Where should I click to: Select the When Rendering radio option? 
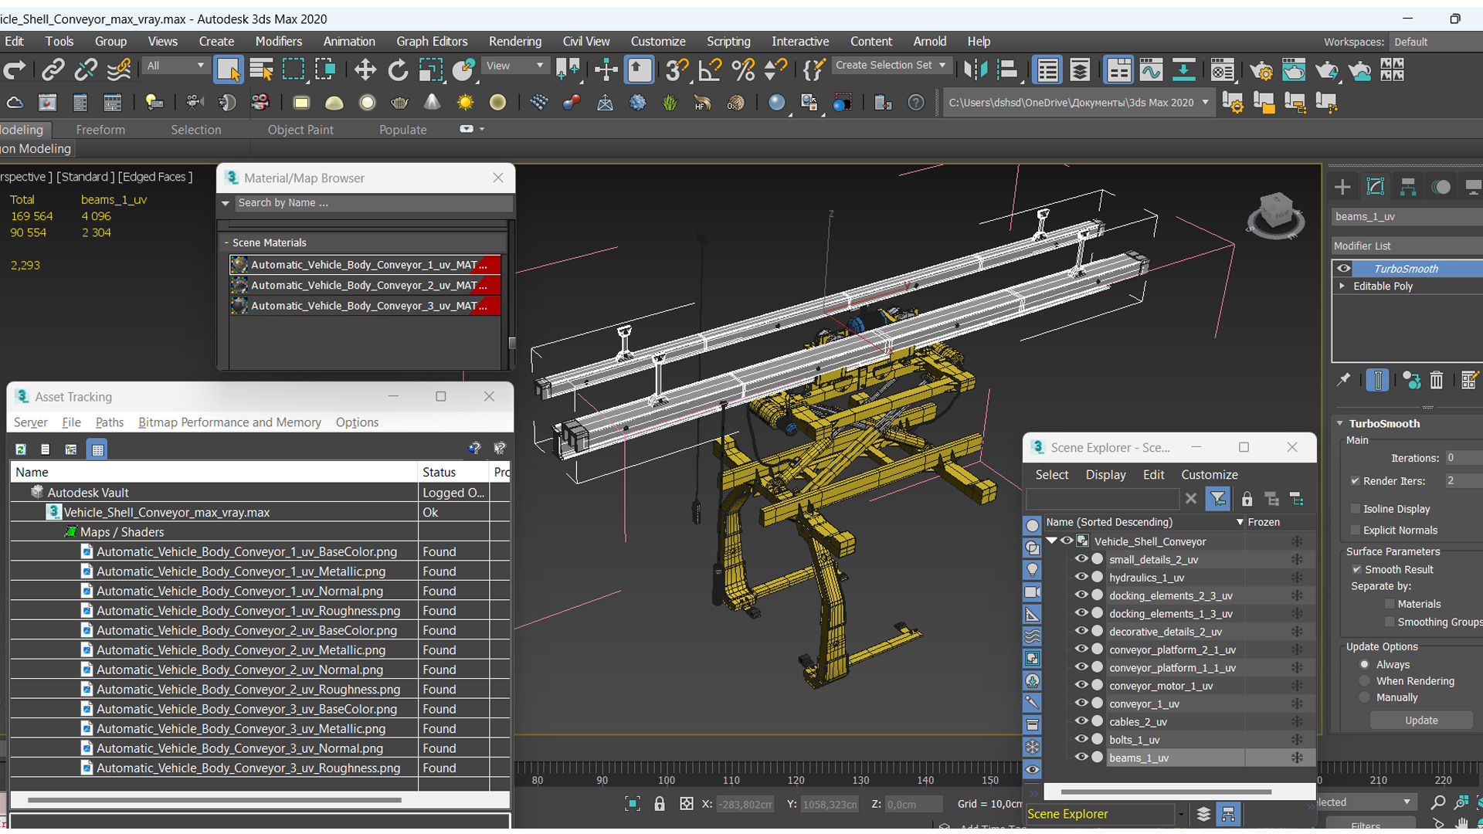(x=1365, y=681)
